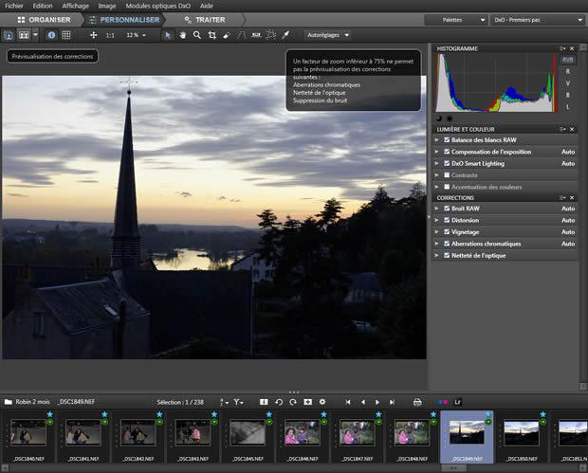Expand the Netteté de l'optique section
The width and height of the screenshot is (588, 473).
pos(436,255)
